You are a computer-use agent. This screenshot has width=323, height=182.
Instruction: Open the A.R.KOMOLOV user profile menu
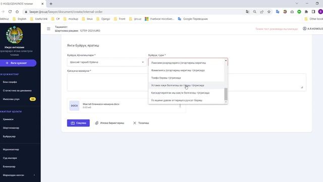(313, 29)
